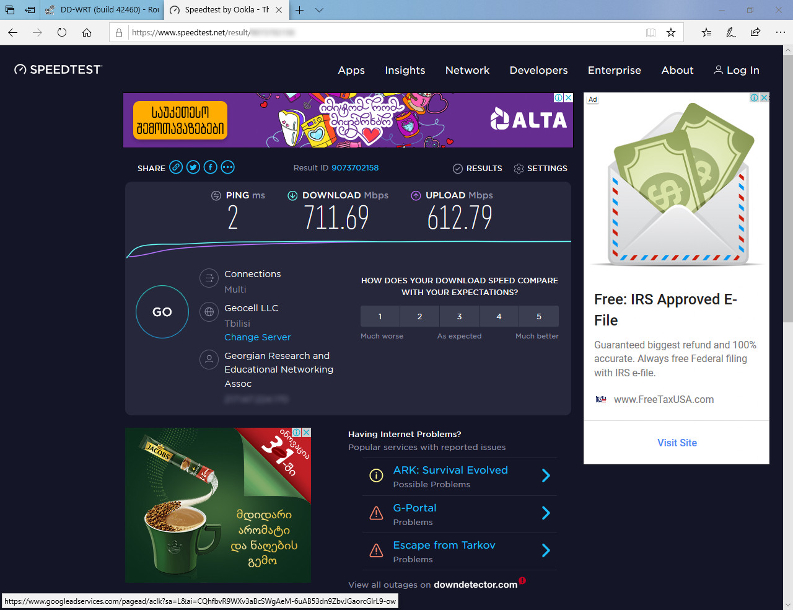Set aside the open tabs

30,10
